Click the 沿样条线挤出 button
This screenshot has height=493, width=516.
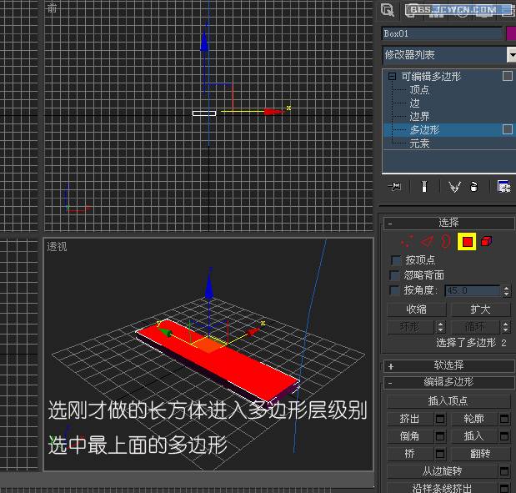coord(442,488)
